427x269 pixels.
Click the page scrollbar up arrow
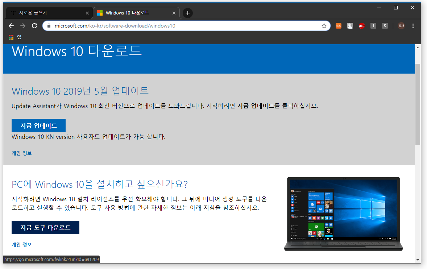(x=418, y=47)
